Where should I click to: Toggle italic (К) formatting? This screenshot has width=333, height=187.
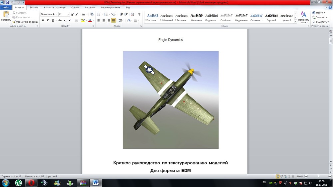pos(48,20)
